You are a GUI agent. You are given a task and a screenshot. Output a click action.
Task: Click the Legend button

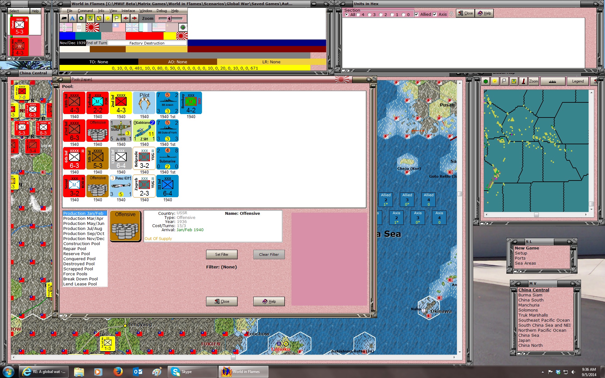578,81
